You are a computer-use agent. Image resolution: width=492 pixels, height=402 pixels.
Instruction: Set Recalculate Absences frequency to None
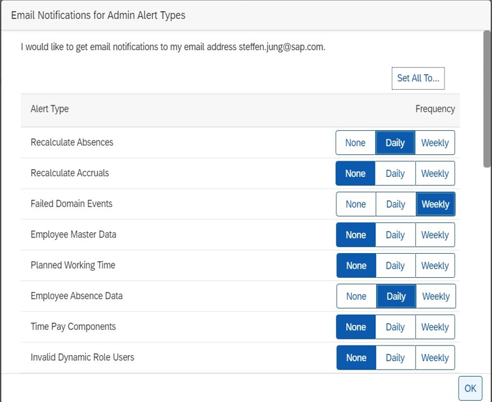[356, 142]
